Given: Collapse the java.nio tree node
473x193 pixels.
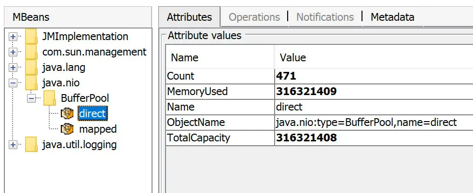Looking at the screenshot, I should click(13, 83).
